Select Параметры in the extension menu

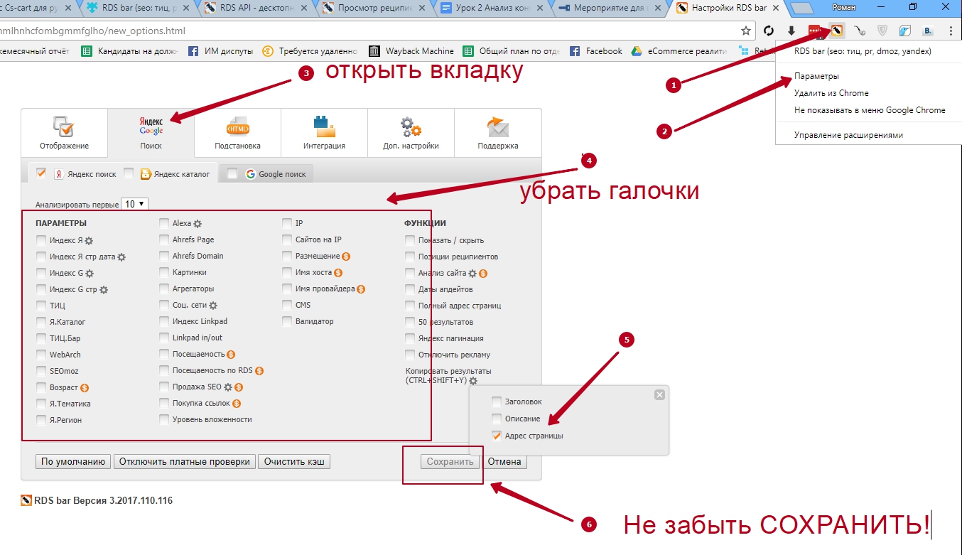[816, 76]
